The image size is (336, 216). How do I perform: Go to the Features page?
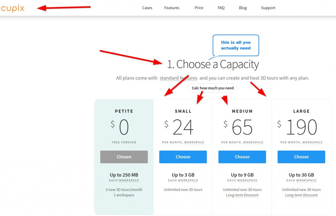(172, 8)
